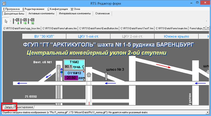Switch to the Запуск mode tab
Image resolution: width=211 pixels, height=116 pixels.
[8, 107]
